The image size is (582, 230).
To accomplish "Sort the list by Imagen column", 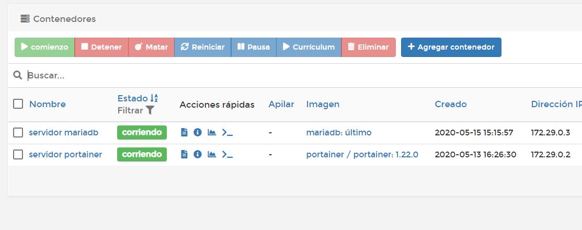I will click(323, 104).
